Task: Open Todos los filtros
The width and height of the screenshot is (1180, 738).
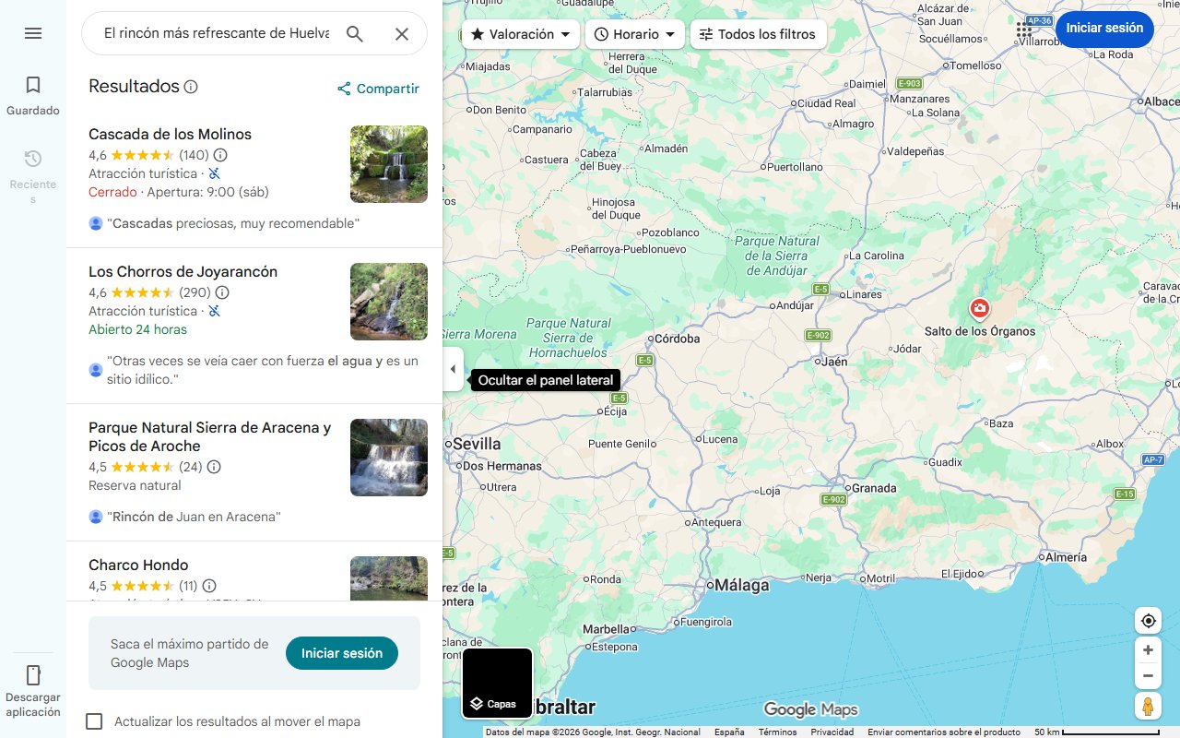Action: click(x=758, y=34)
